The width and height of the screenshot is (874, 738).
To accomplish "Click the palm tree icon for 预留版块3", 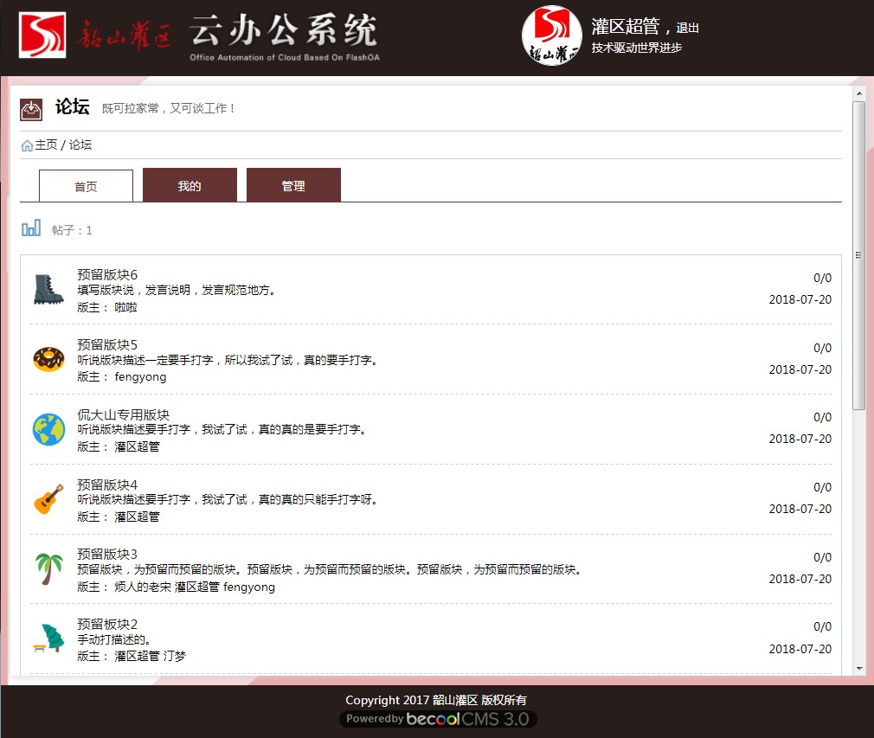I will coord(48,569).
